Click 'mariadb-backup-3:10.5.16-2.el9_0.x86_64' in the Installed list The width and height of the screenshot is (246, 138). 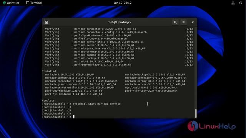point(155,74)
